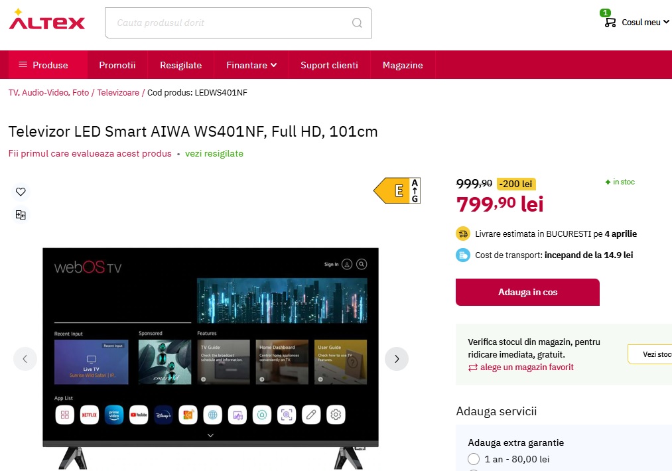Open the shopping cart icon
This screenshot has width=672, height=471.
point(610,23)
